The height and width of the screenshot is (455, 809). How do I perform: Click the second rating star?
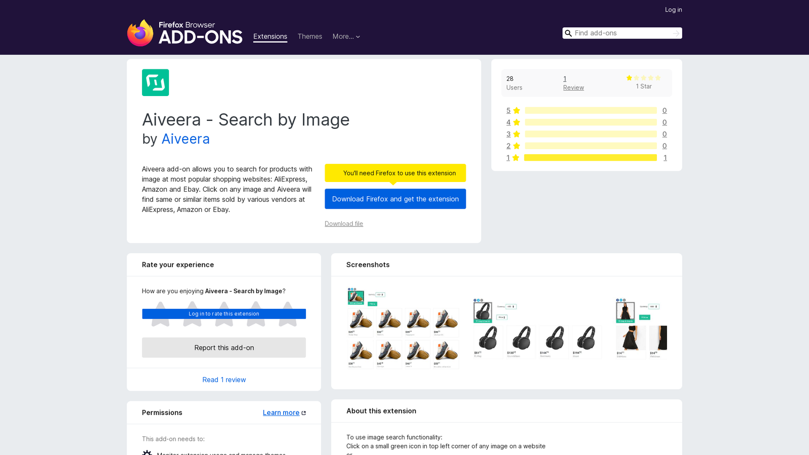192,314
